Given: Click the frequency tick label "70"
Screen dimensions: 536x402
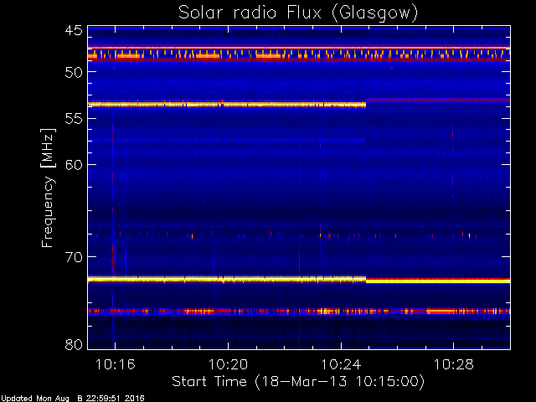Looking at the screenshot, I should click(74, 257).
